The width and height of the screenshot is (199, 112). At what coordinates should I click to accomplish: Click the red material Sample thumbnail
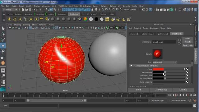coord(158,54)
